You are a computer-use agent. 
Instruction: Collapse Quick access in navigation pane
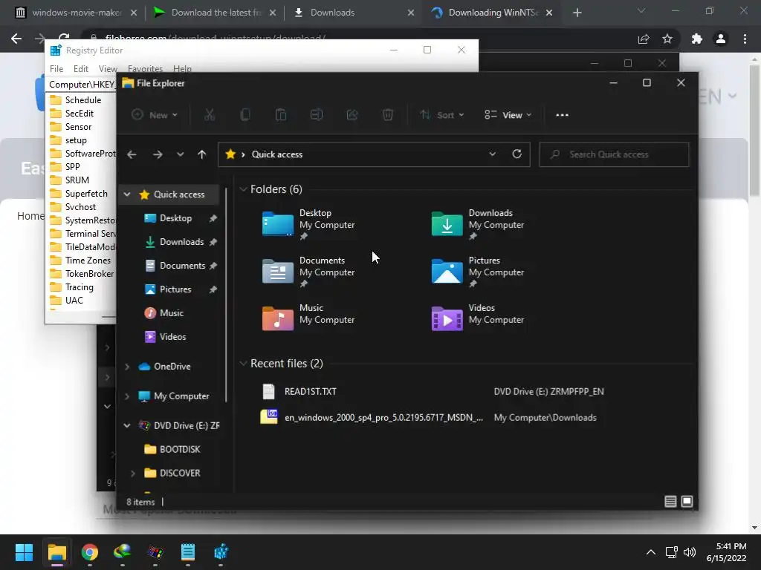tap(127, 194)
